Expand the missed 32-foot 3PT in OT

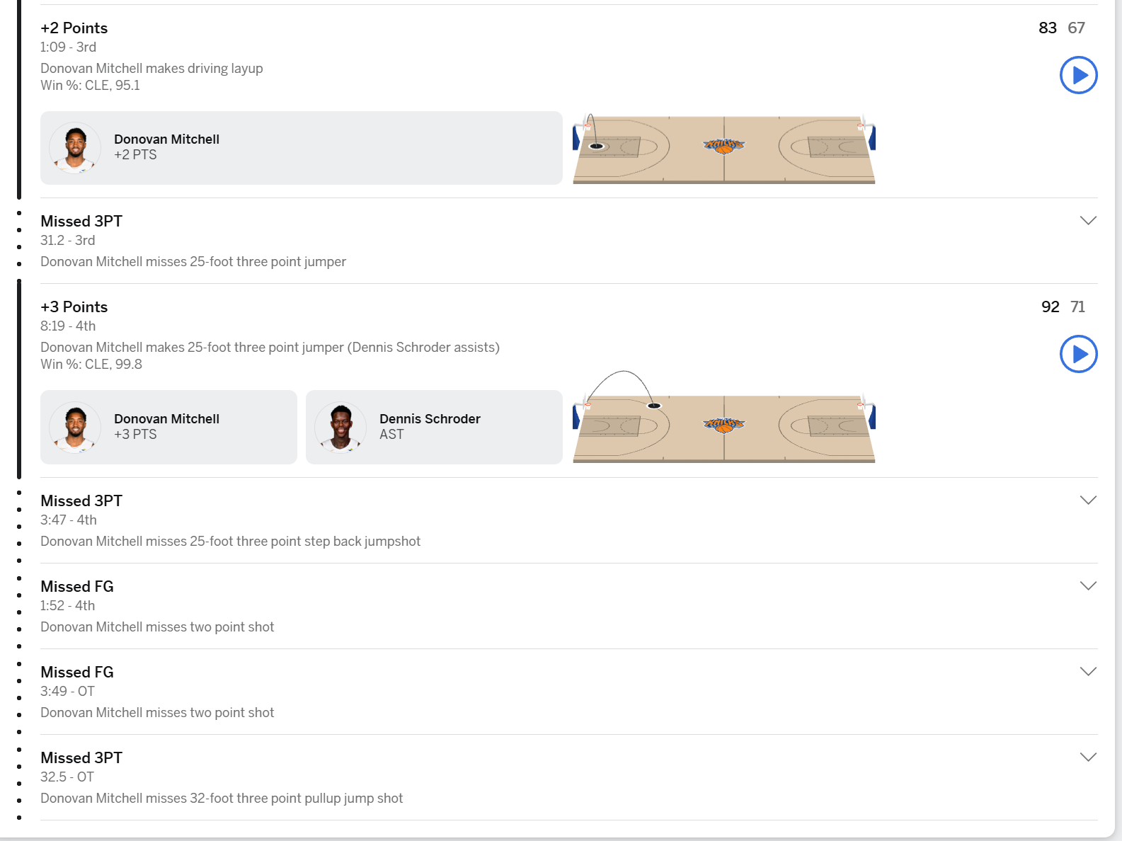[x=1088, y=757]
